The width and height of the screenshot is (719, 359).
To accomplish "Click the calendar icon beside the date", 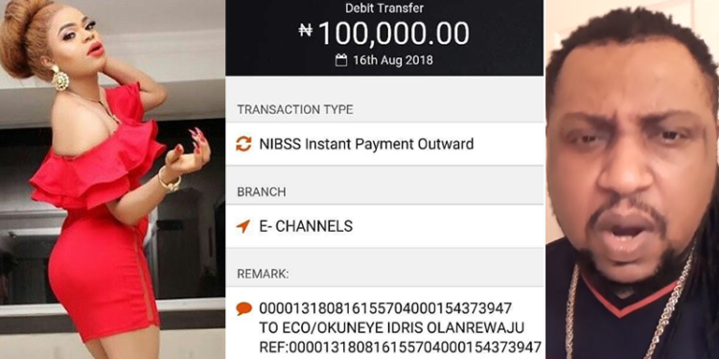I will (341, 60).
